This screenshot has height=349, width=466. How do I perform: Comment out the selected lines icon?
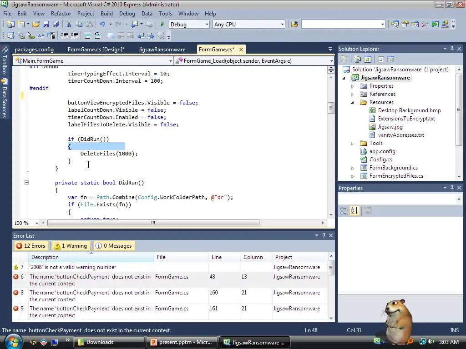(x=87, y=35)
